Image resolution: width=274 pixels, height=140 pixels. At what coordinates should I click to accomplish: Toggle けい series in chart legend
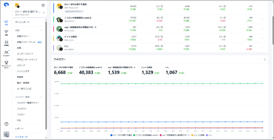(x=121, y=135)
